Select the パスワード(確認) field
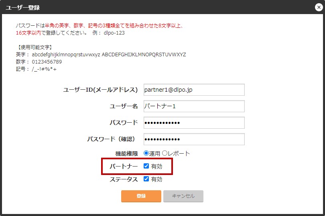The height and width of the screenshot is (216, 325). [x=194, y=139]
